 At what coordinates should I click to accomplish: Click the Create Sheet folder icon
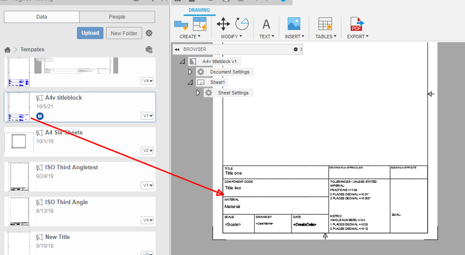click(x=181, y=25)
